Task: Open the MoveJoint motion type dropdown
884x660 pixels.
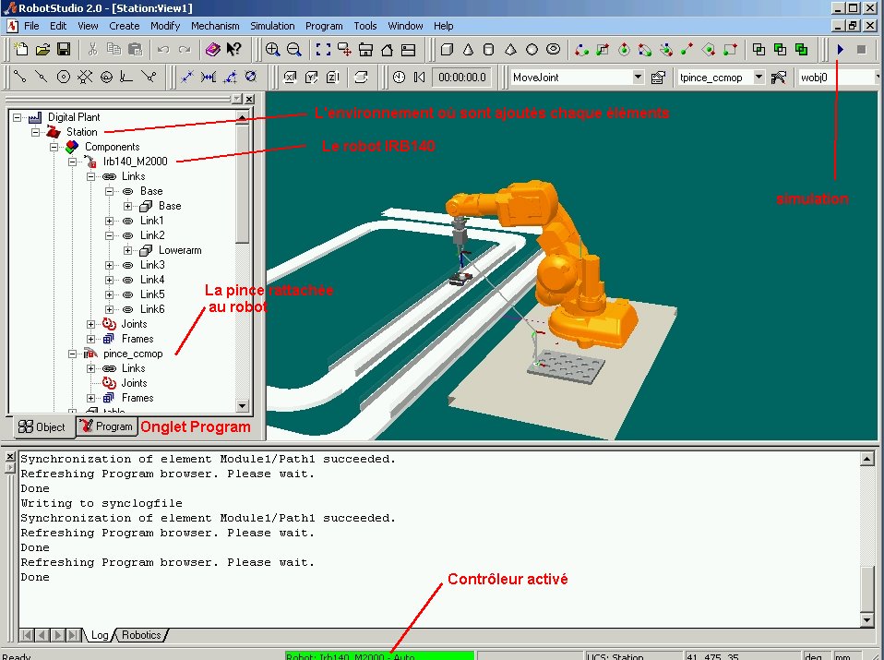Action: coord(638,77)
